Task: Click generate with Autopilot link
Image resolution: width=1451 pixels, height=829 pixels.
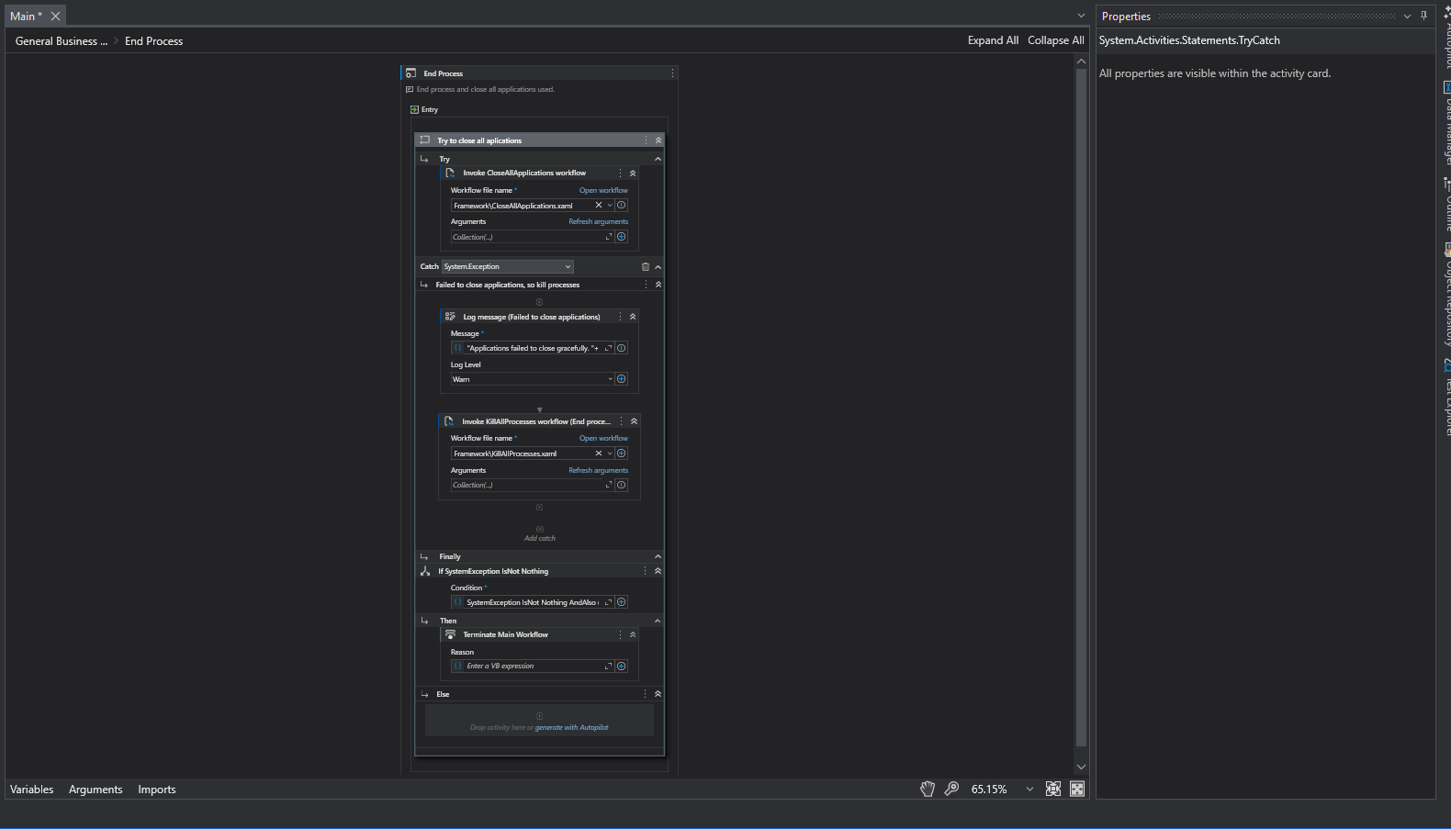Action: point(571,727)
